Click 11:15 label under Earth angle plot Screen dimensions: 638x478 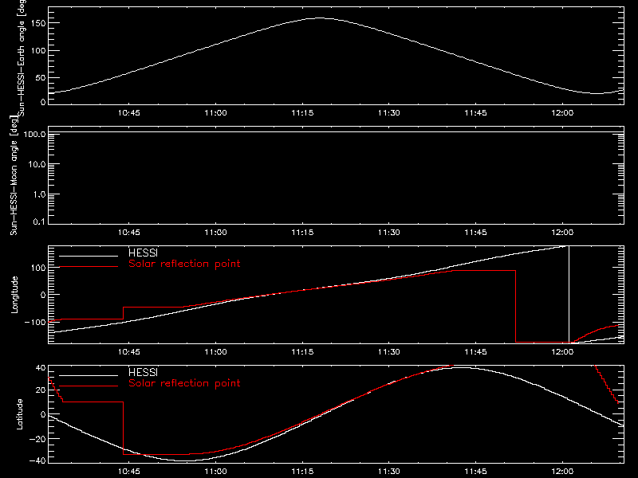pyautogui.click(x=302, y=113)
